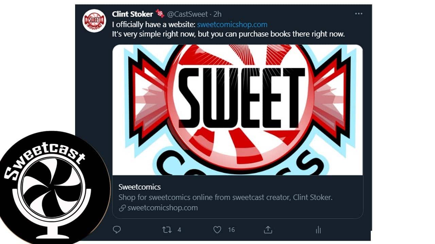The height and width of the screenshot is (244, 435).
Task: Follow the sweetcomicshop.com link in tweet text
Action: 232,24
